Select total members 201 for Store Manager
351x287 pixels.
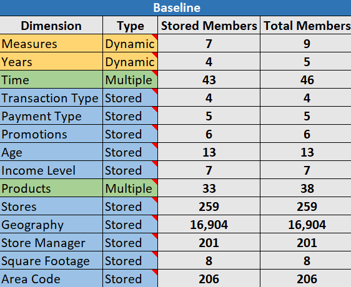point(306,243)
